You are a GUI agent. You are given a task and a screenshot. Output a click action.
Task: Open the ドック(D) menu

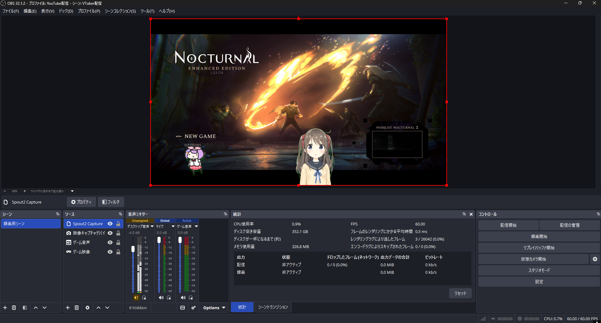[66, 11]
